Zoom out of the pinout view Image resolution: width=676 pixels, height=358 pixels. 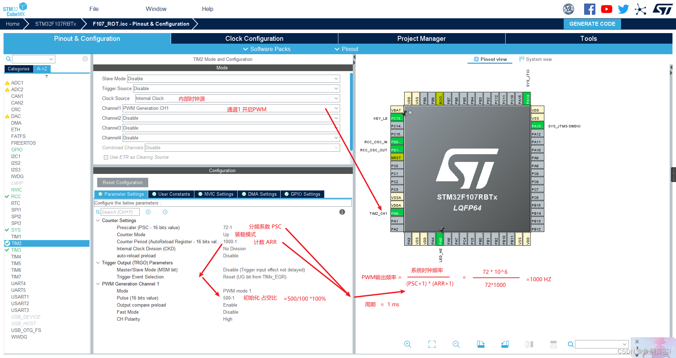(x=456, y=344)
